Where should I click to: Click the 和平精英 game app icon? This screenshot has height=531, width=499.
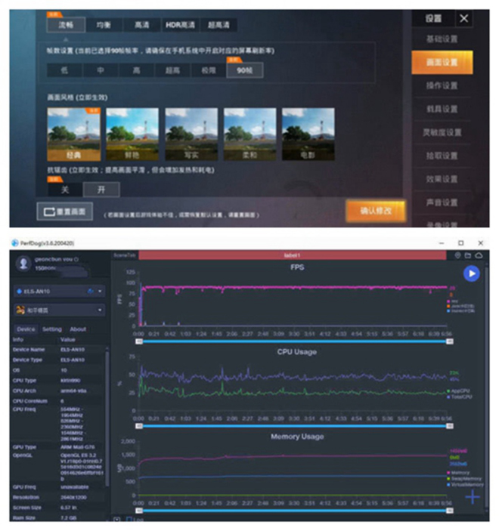click(21, 310)
